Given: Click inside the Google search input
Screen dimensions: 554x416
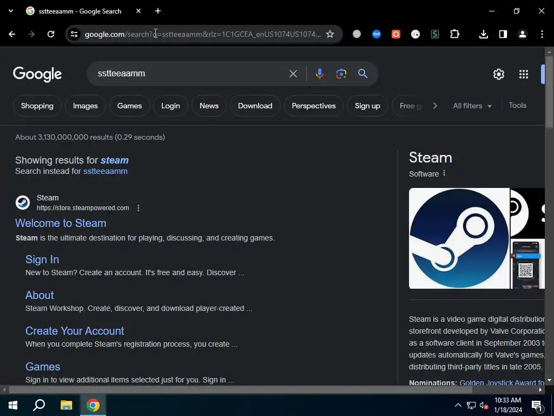Looking at the screenshot, I should (x=191, y=74).
